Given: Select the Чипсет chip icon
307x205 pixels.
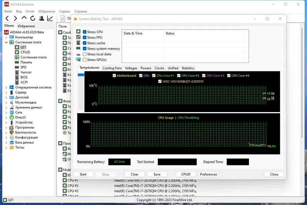Looking at the screenshot, I should (17, 72).
